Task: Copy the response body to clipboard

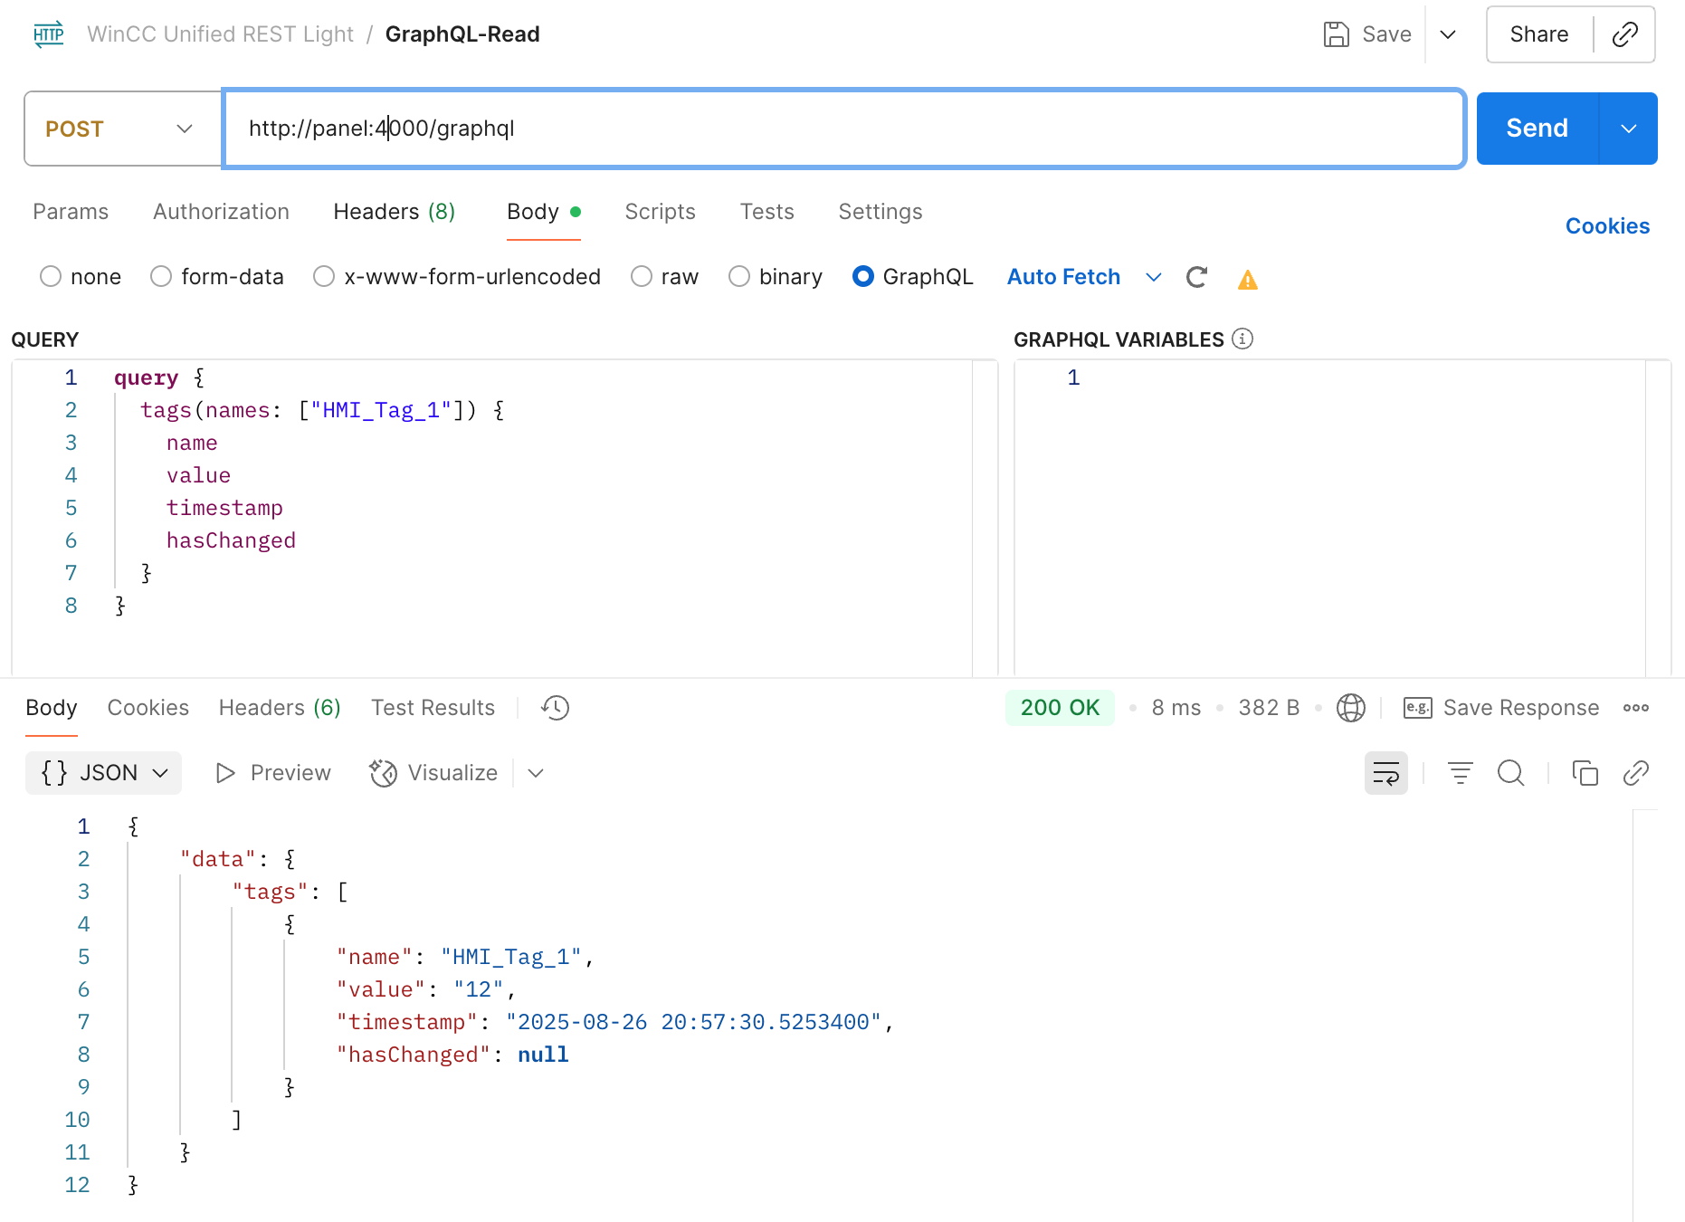Action: coord(1585,773)
